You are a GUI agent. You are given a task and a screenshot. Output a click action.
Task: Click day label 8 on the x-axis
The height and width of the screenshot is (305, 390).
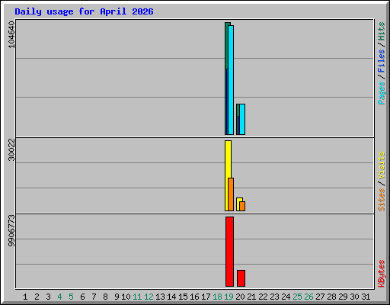[105, 297]
